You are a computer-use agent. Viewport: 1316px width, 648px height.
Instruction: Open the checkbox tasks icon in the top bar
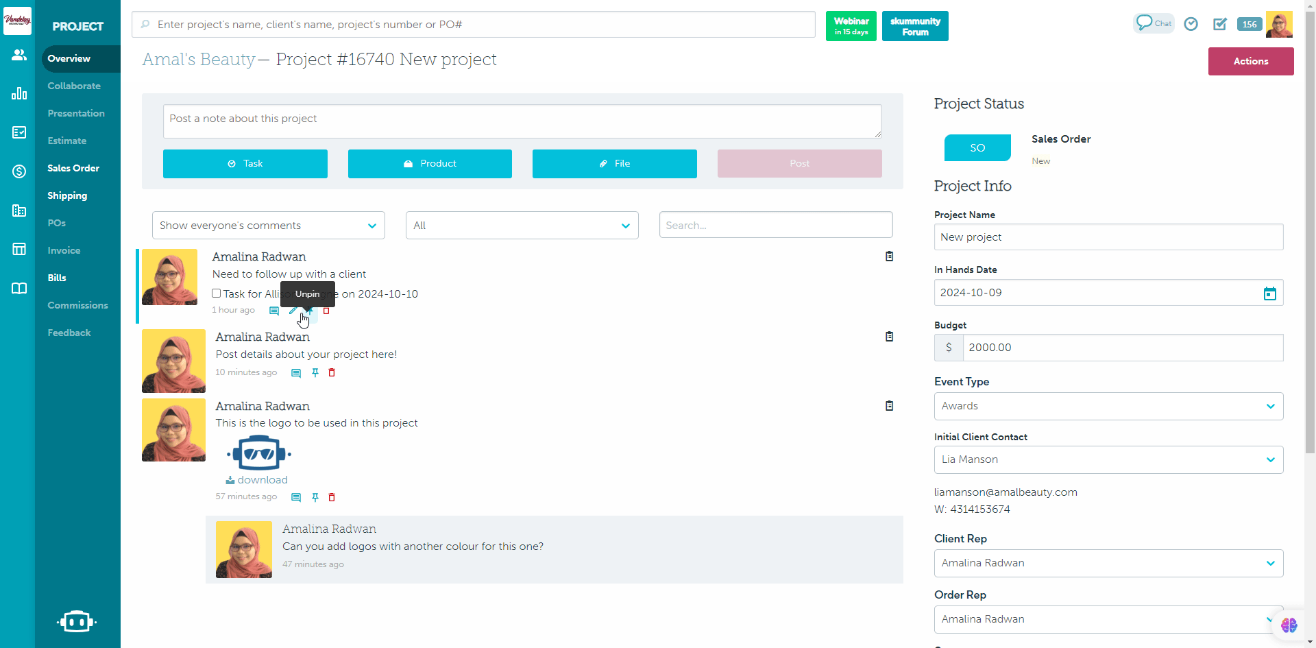pyautogui.click(x=1219, y=24)
